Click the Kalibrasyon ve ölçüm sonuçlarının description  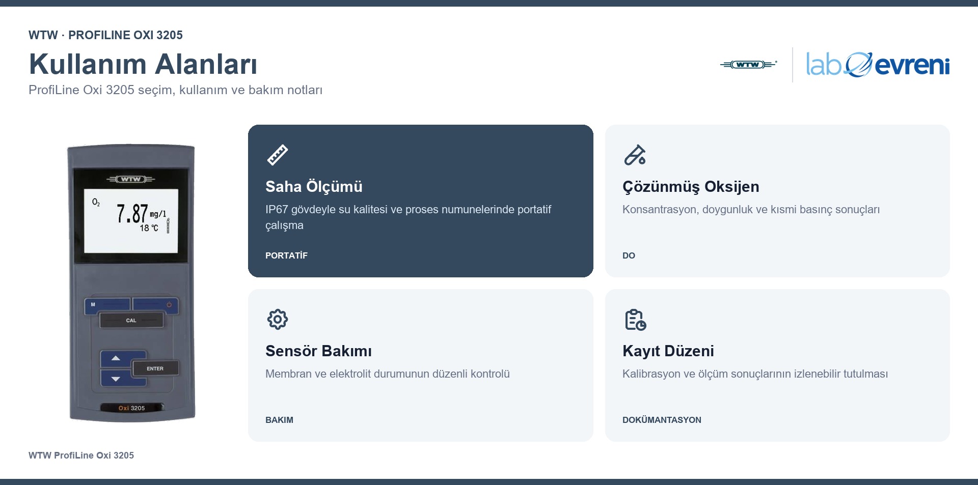coord(755,374)
